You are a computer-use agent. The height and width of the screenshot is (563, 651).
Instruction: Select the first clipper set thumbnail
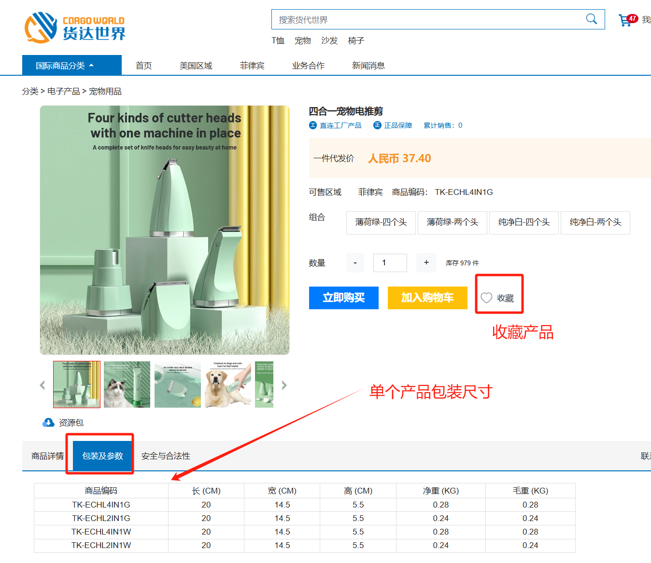tap(77, 384)
